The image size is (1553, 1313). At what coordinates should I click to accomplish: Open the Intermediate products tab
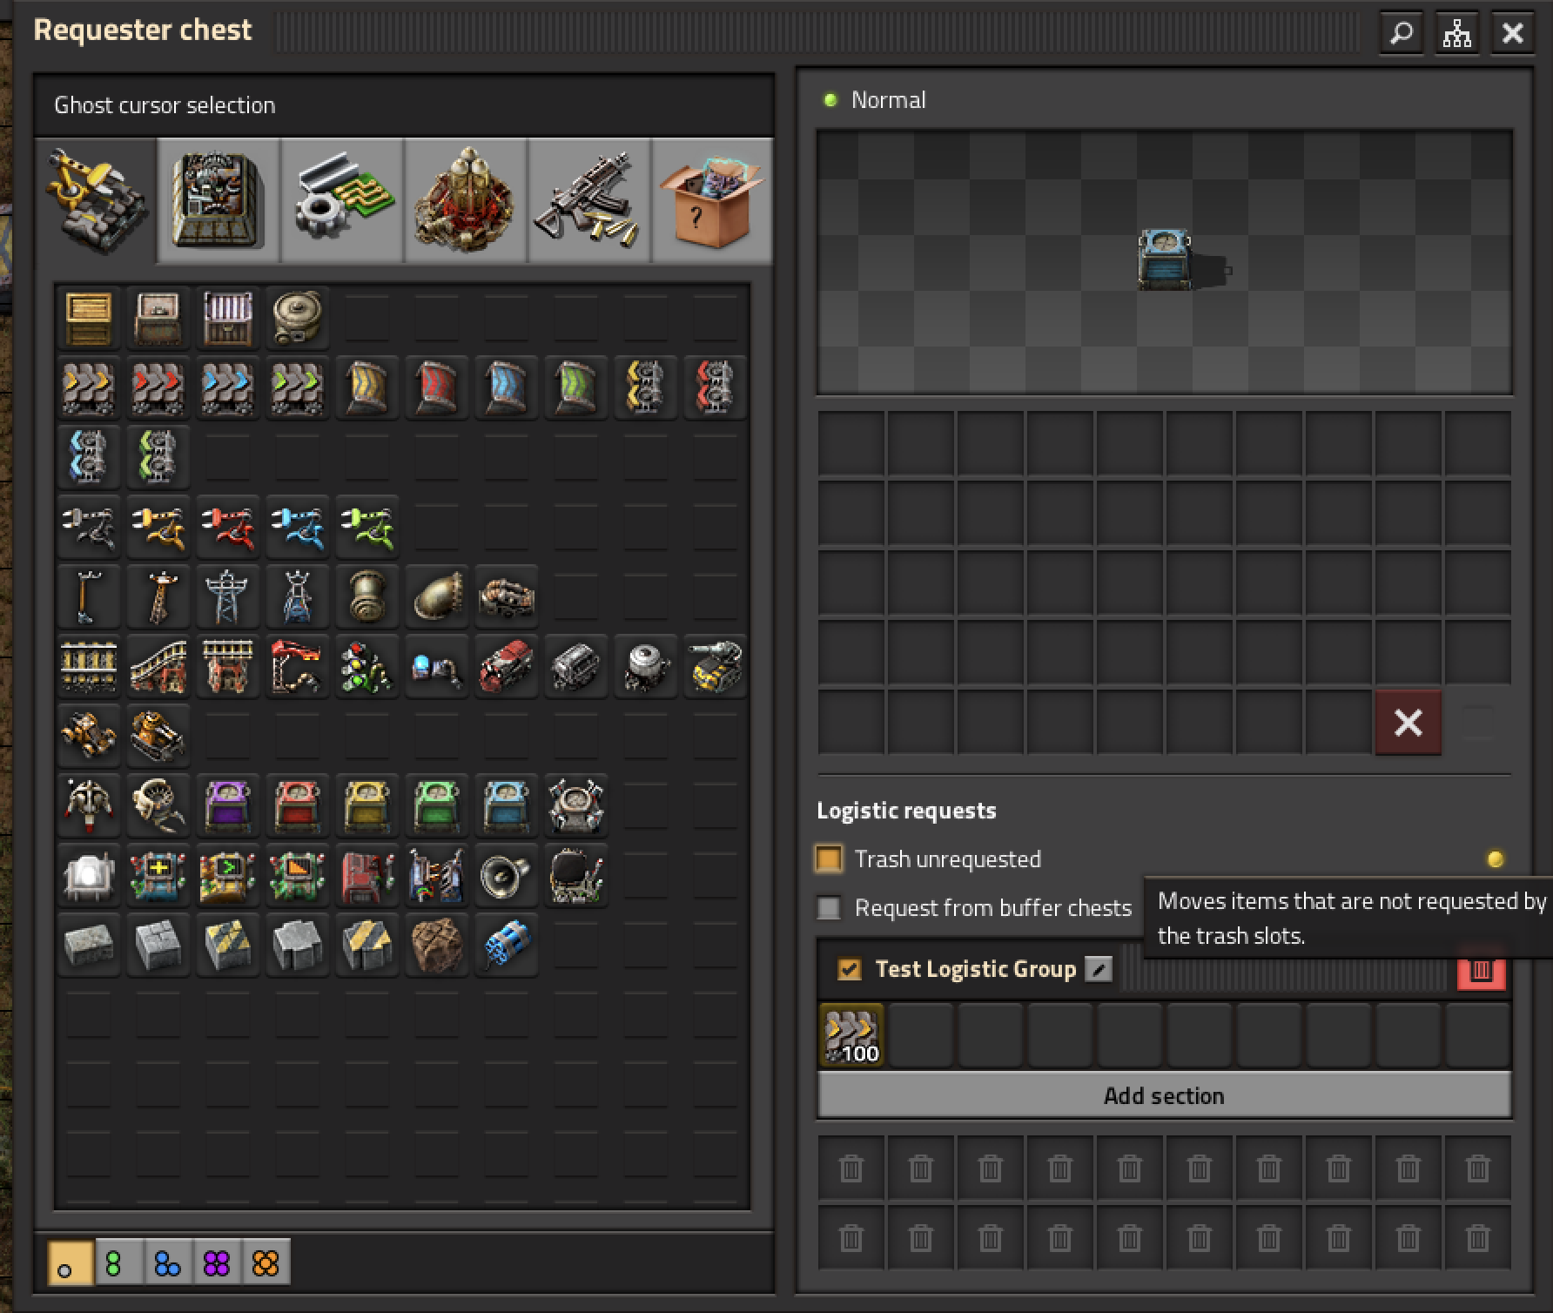click(343, 200)
